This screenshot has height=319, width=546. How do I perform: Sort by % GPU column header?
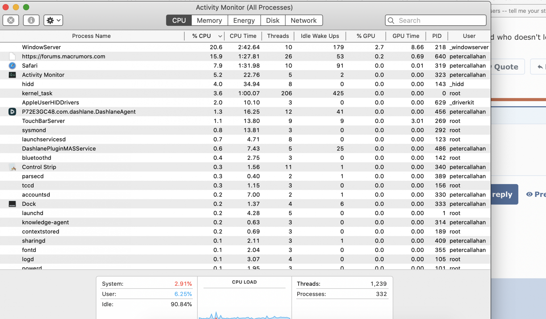pos(366,36)
